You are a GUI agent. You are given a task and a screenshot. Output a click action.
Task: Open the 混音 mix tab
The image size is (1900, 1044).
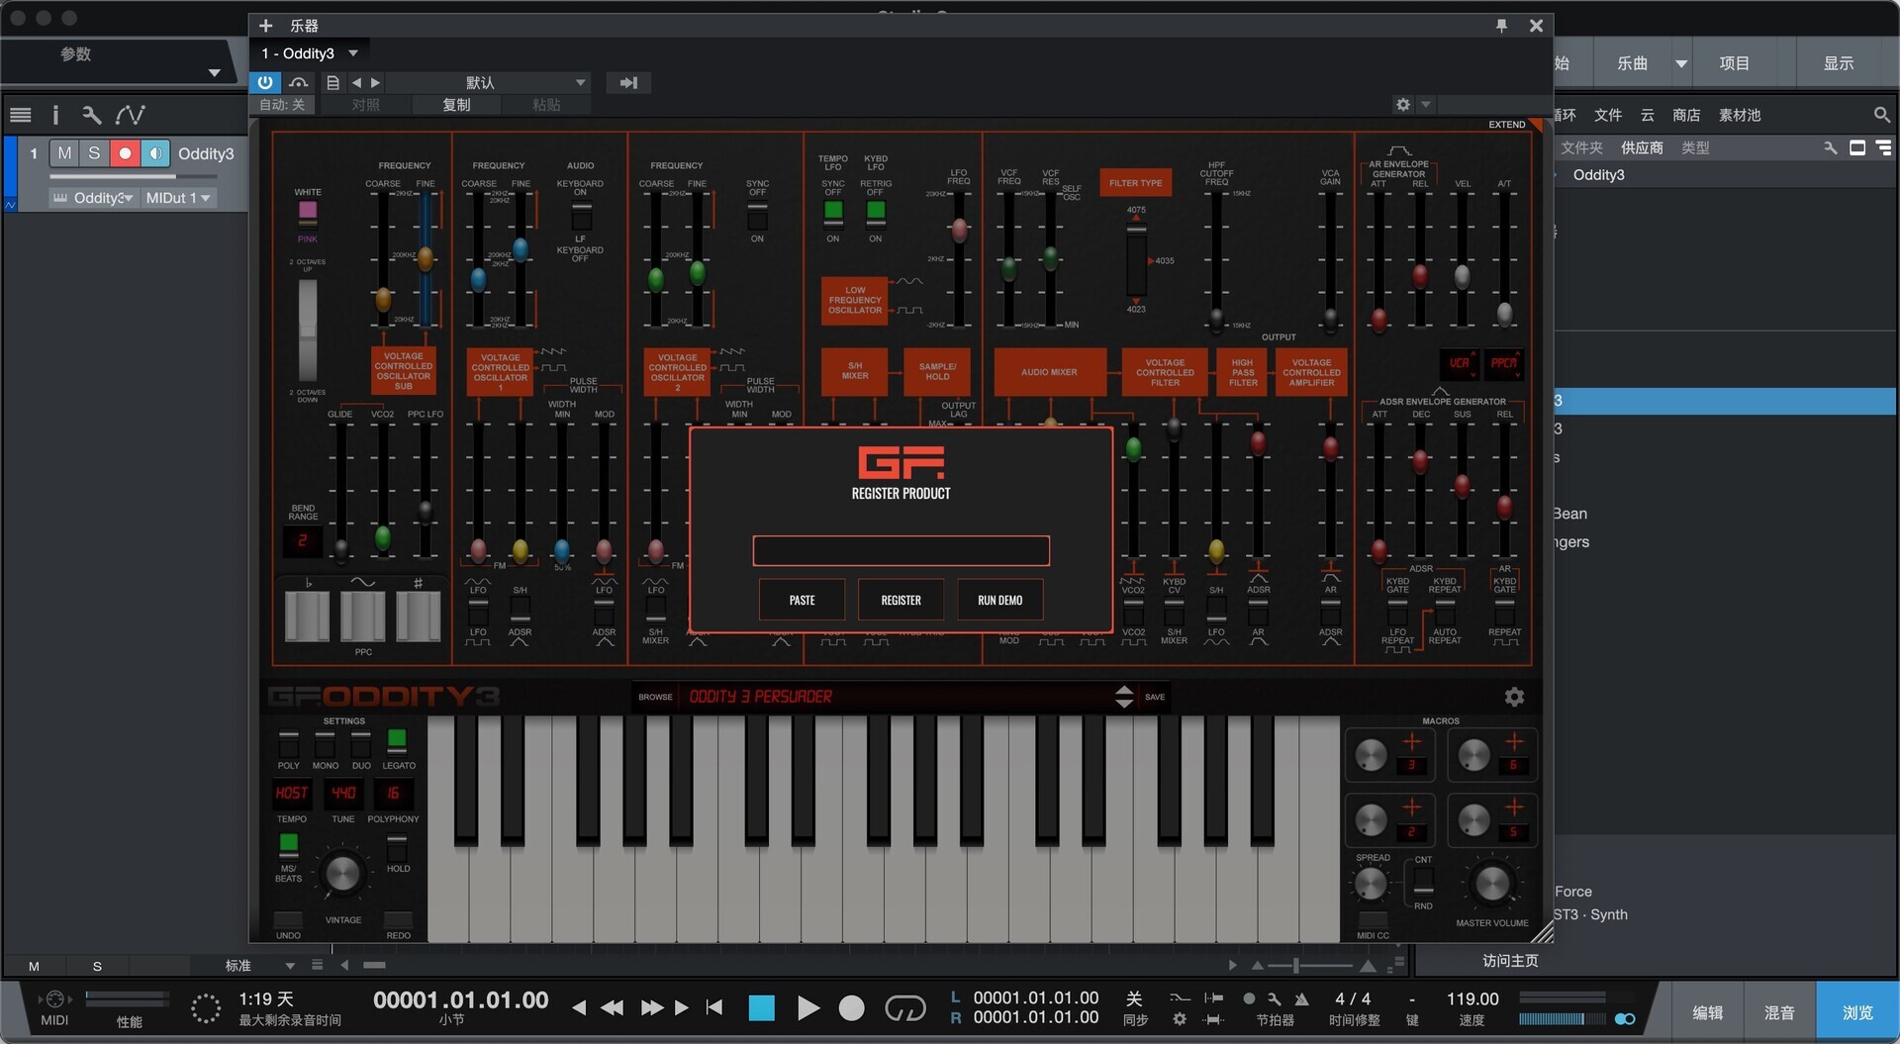tap(1779, 1012)
